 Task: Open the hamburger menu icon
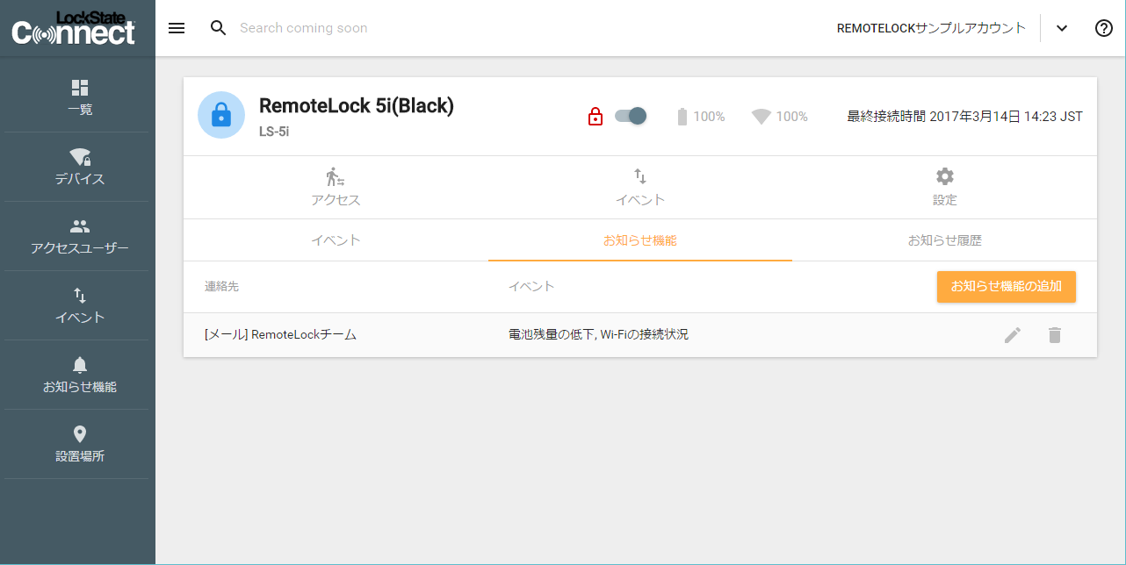click(177, 28)
